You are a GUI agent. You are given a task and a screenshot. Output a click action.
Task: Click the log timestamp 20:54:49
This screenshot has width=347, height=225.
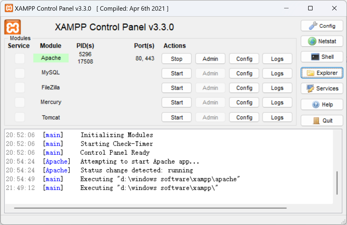point(20,179)
